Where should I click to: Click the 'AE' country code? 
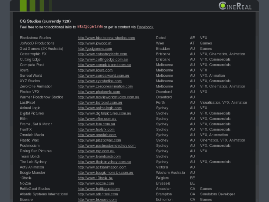[x=192, y=38]
